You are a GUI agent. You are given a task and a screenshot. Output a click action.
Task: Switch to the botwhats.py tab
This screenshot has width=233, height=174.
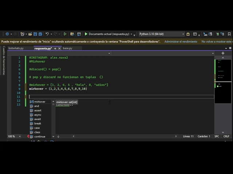16,48
